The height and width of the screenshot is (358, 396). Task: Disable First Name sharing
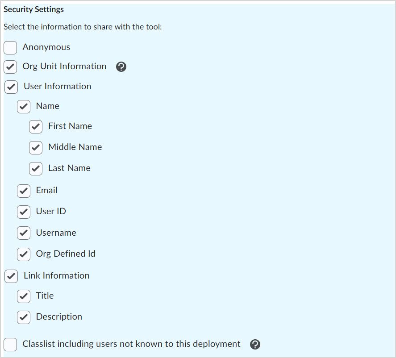pos(36,126)
